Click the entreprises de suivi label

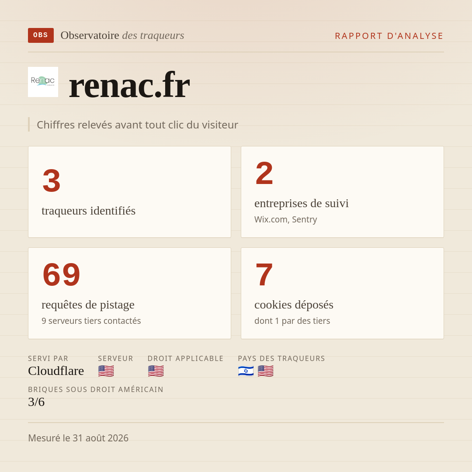click(301, 203)
